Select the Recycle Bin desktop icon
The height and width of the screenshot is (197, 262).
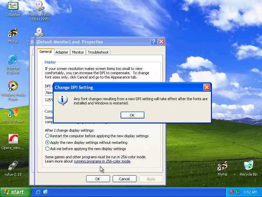(x=249, y=168)
